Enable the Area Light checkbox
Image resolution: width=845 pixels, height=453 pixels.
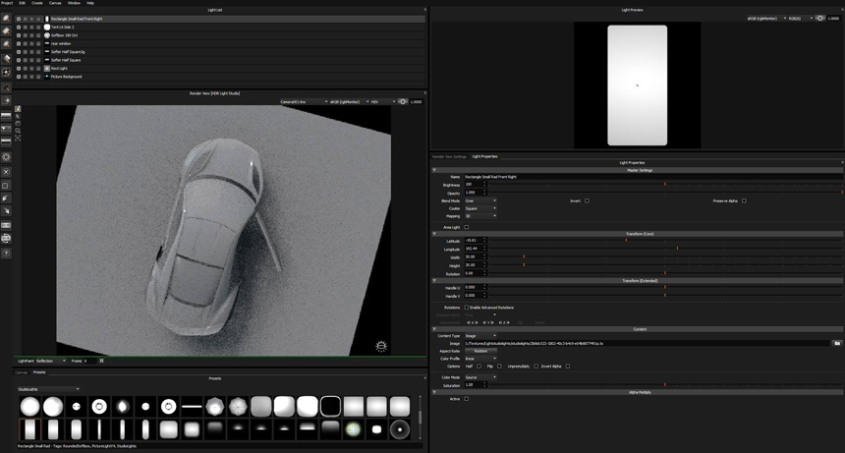click(x=467, y=227)
